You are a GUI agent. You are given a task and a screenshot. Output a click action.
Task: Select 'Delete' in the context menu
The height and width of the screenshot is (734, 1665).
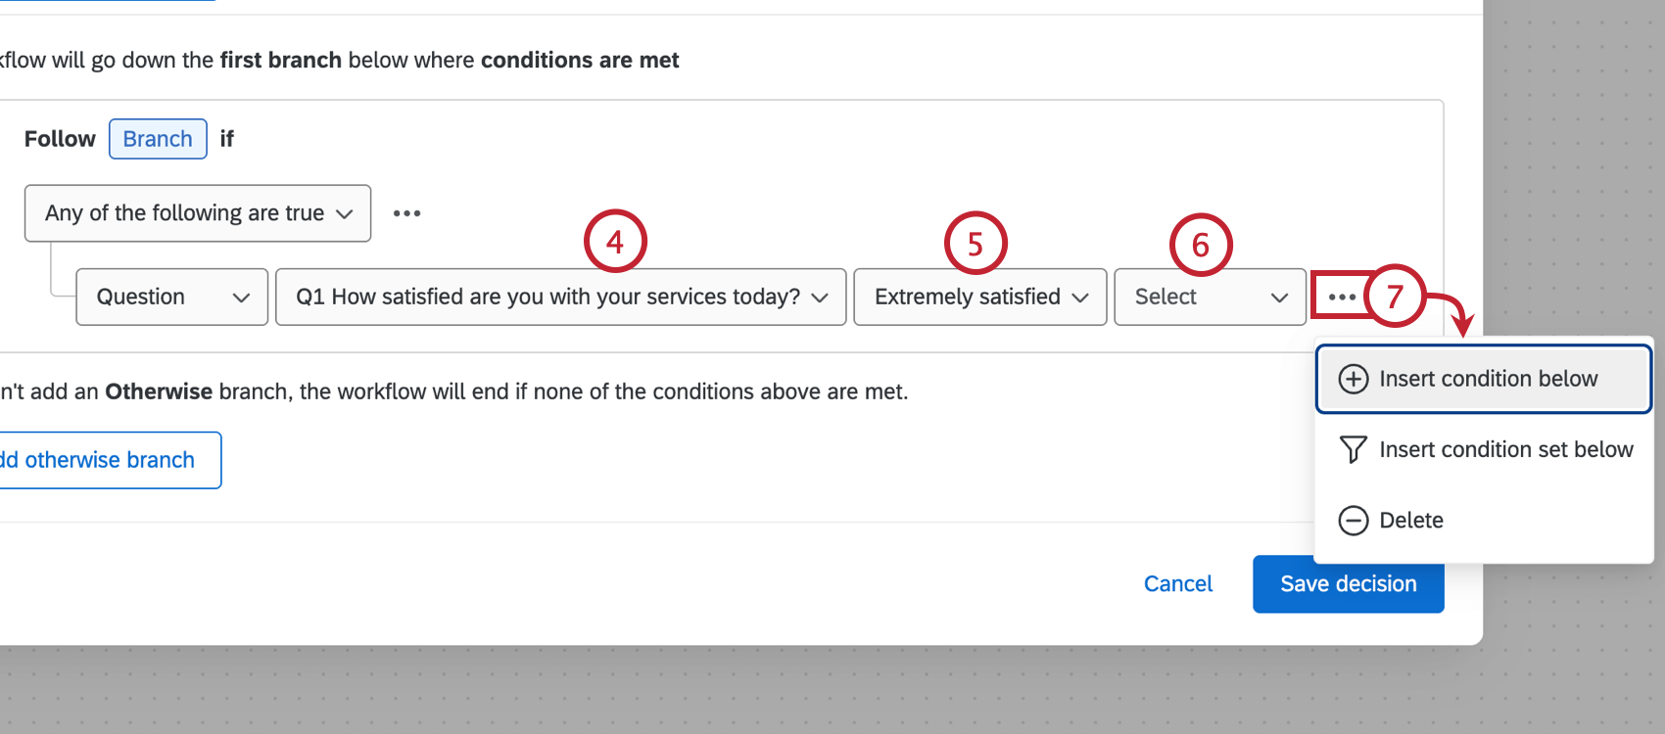(1411, 520)
